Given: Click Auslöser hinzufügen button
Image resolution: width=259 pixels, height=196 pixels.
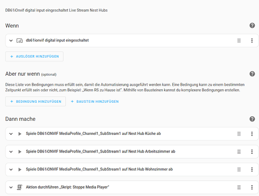Looking at the screenshot, I should click(34, 56).
